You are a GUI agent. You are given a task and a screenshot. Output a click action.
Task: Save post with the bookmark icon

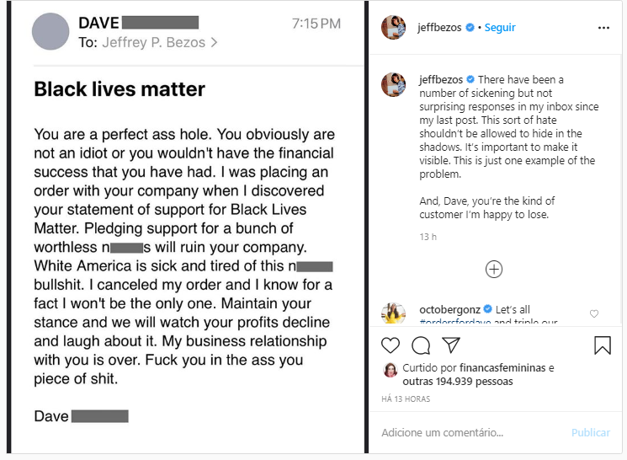coord(603,345)
